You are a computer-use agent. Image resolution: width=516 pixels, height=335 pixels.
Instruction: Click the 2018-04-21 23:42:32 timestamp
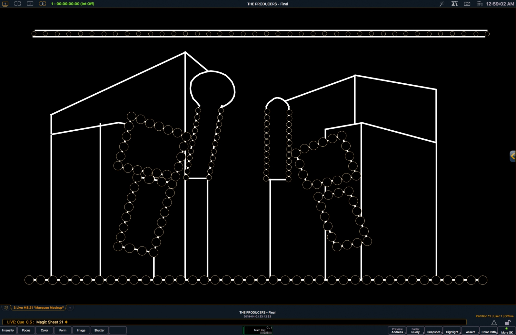point(257,317)
